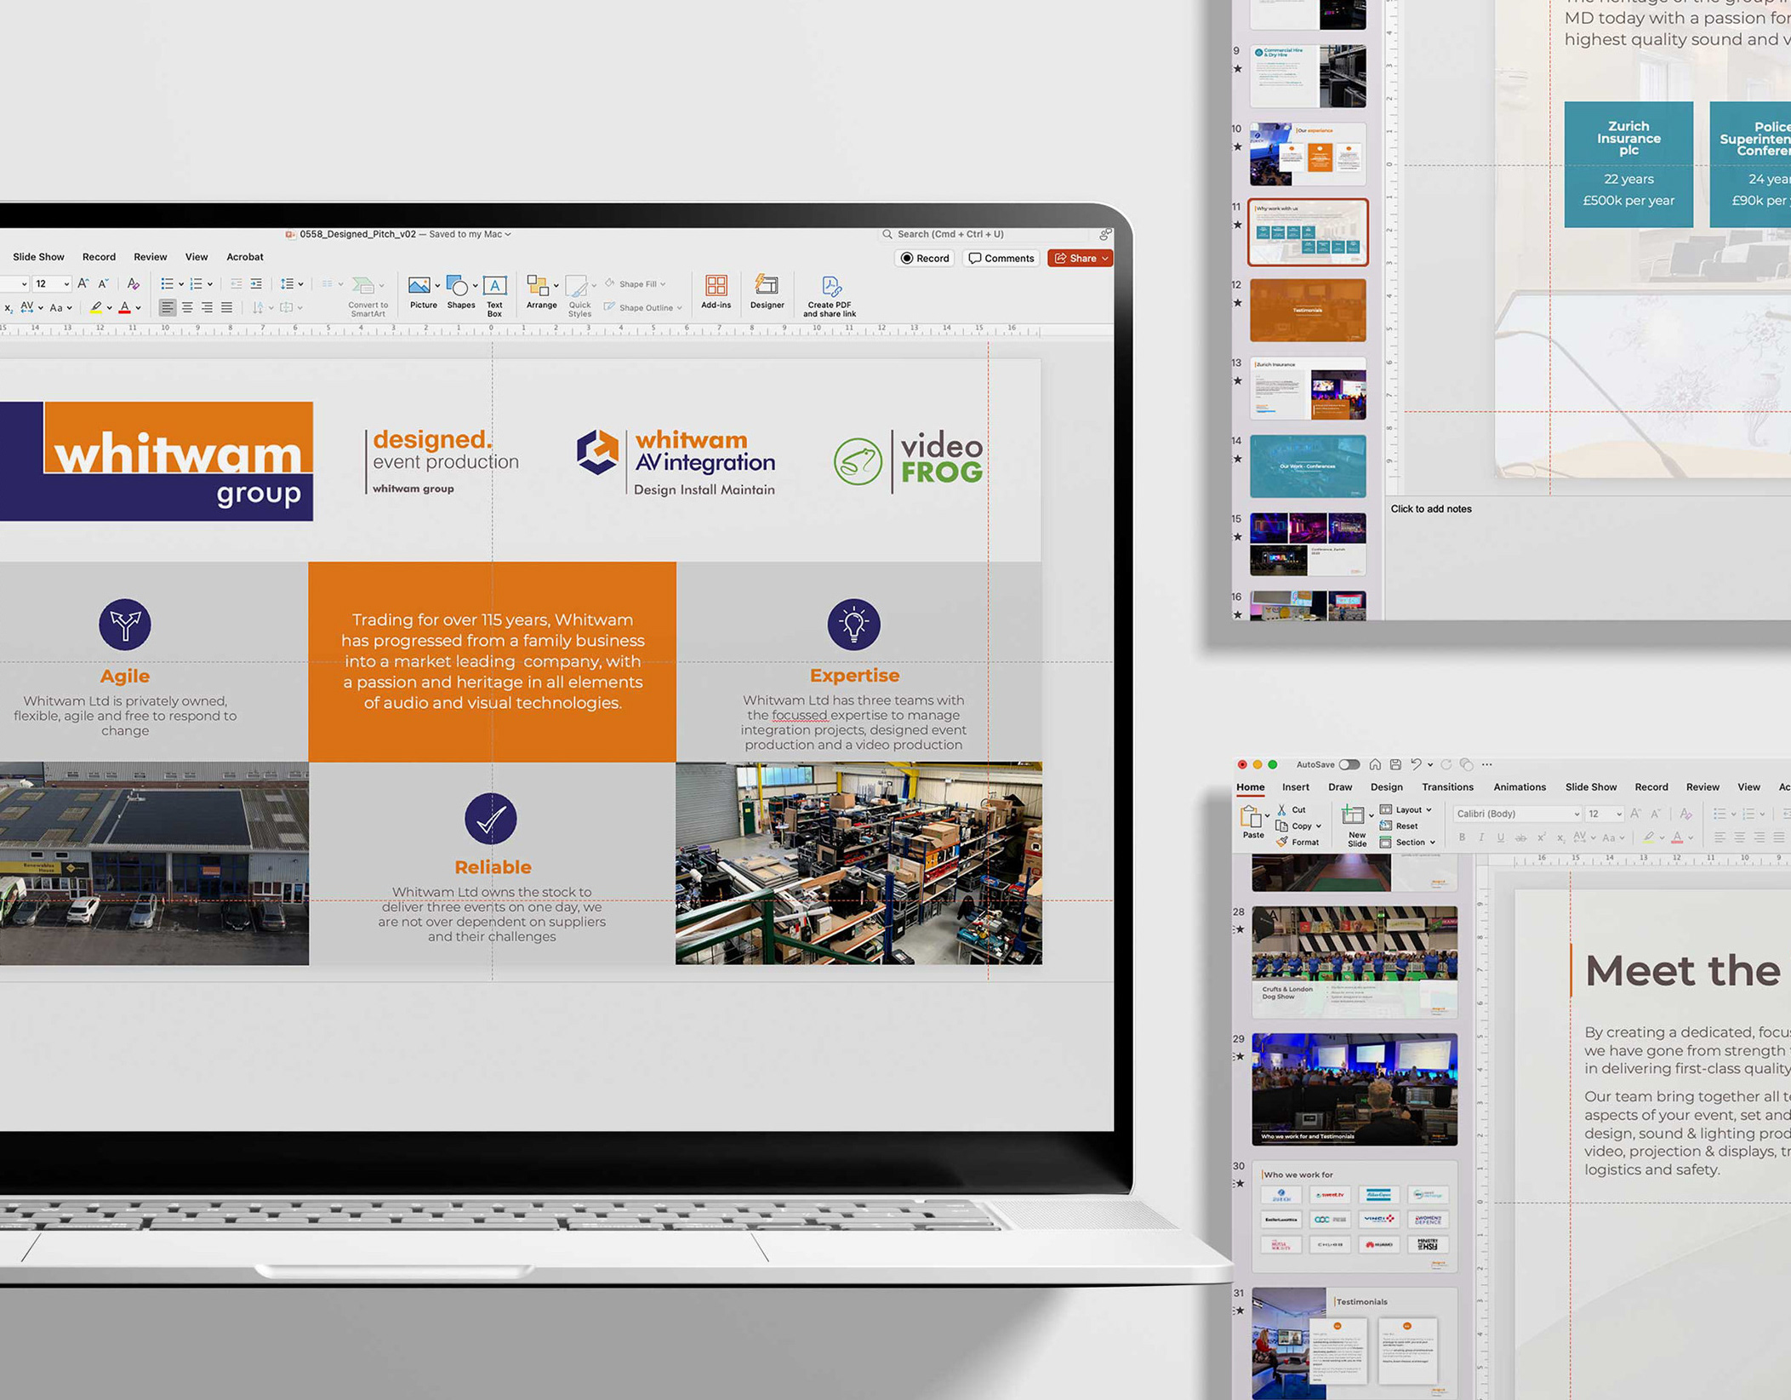Click Increase Font Size in laptop window ribbon
This screenshot has height=1400, width=1791.
coord(83,284)
